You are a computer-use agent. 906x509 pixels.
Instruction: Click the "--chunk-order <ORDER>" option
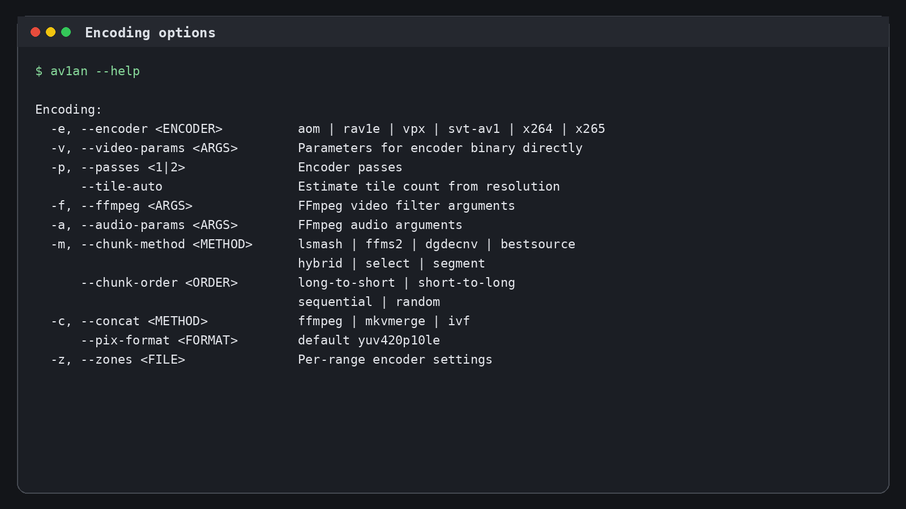(159, 283)
